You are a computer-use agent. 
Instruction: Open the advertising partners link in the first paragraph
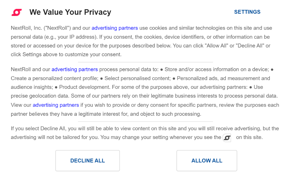(115, 28)
